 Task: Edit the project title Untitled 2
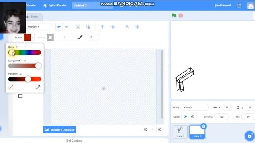[92, 6]
